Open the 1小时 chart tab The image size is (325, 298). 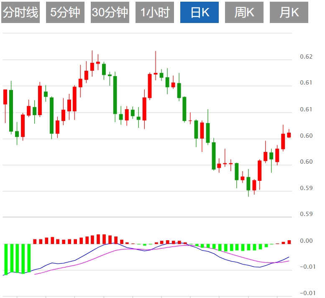(x=155, y=12)
